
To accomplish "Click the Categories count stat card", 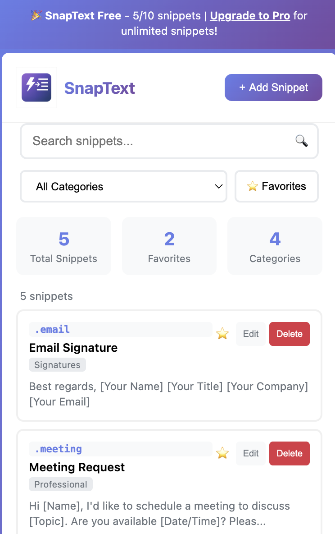I will tap(275, 246).
